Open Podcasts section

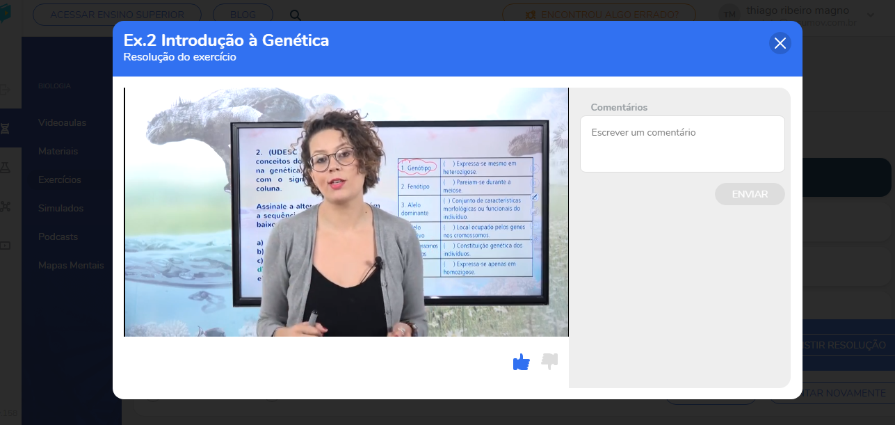pyautogui.click(x=58, y=236)
